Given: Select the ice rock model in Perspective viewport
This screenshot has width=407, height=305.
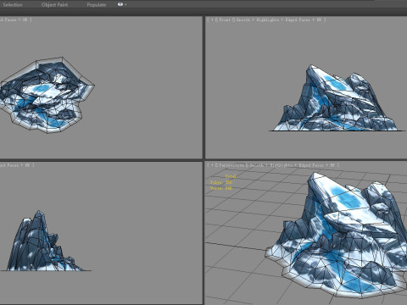Looking at the screenshot, I should [x=337, y=235].
